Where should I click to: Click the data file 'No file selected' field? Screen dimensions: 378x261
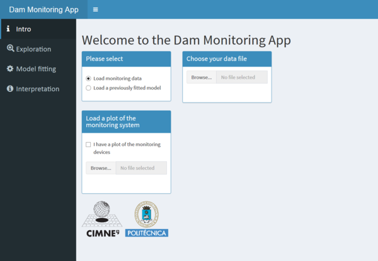click(242, 77)
